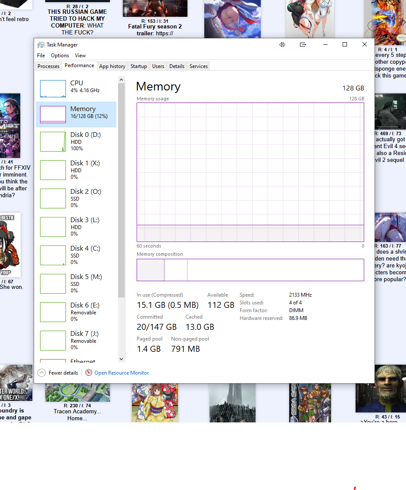This screenshot has height=490, width=406.
Task: Open THIS RUSSIAN GAME thread in background browser
Action: pos(77,22)
